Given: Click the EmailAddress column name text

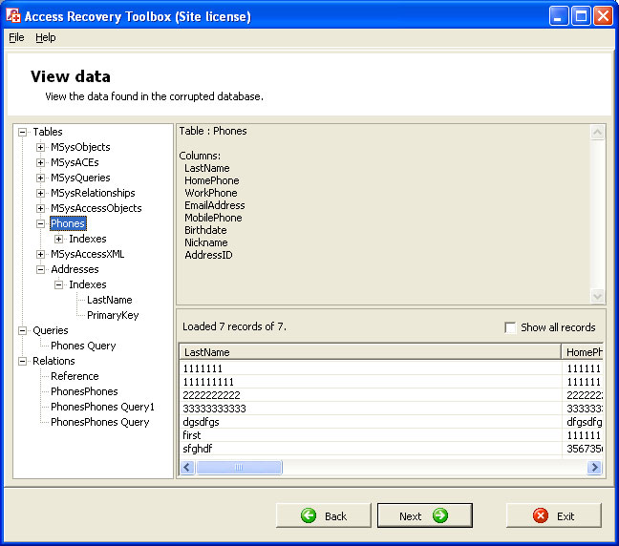Looking at the screenshot, I should (x=215, y=205).
